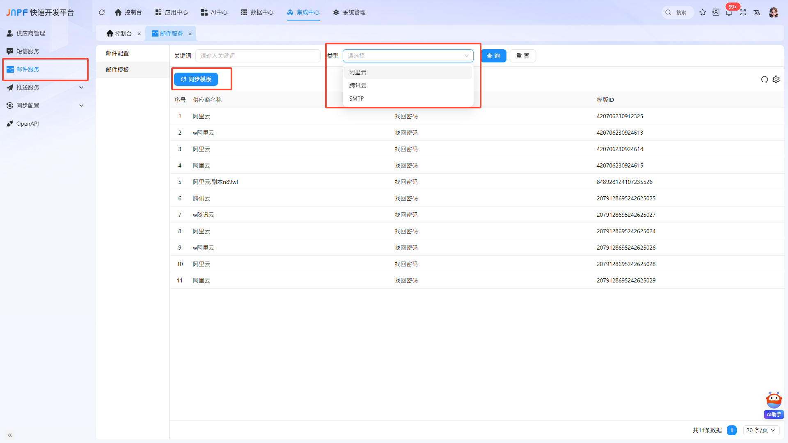The image size is (788, 443).
Task: Choose SMTP in the type dropdown
Action: point(408,99)
